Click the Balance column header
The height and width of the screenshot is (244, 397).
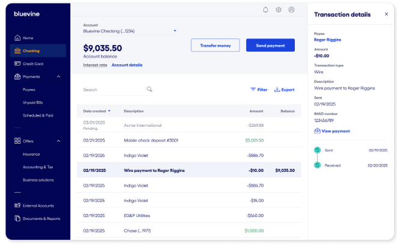point(288,111)
